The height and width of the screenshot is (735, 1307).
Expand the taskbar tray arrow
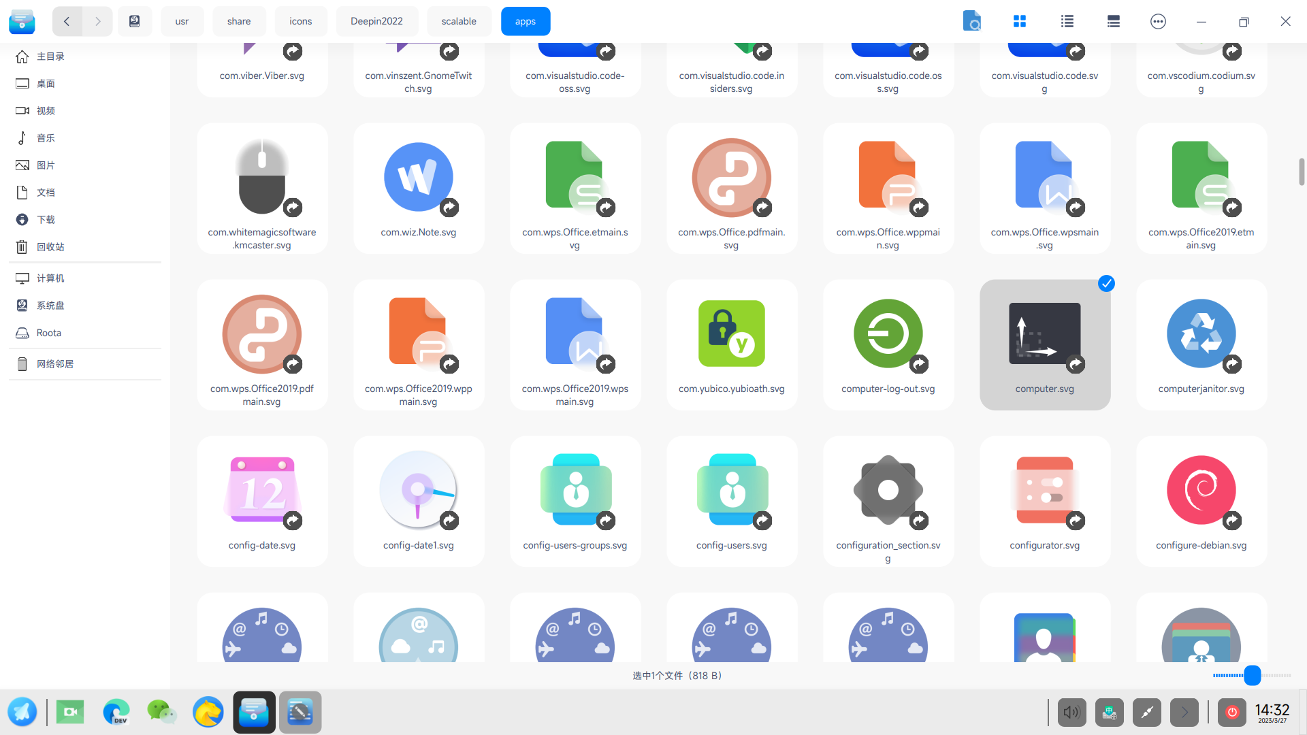point(1184,713)
